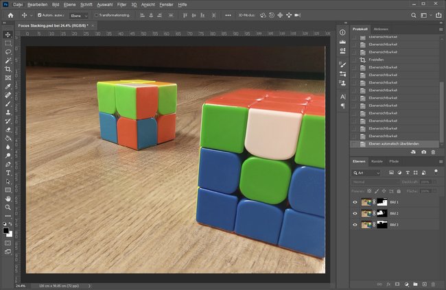Click the foreground color swatch
The image size is (446, 290).
click(5, 230)
